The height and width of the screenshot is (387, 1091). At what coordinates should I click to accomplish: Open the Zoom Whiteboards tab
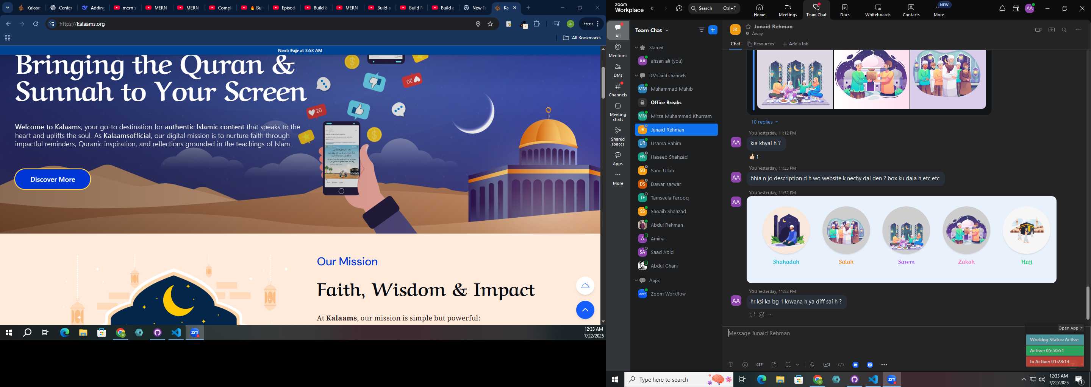[878, 10]
